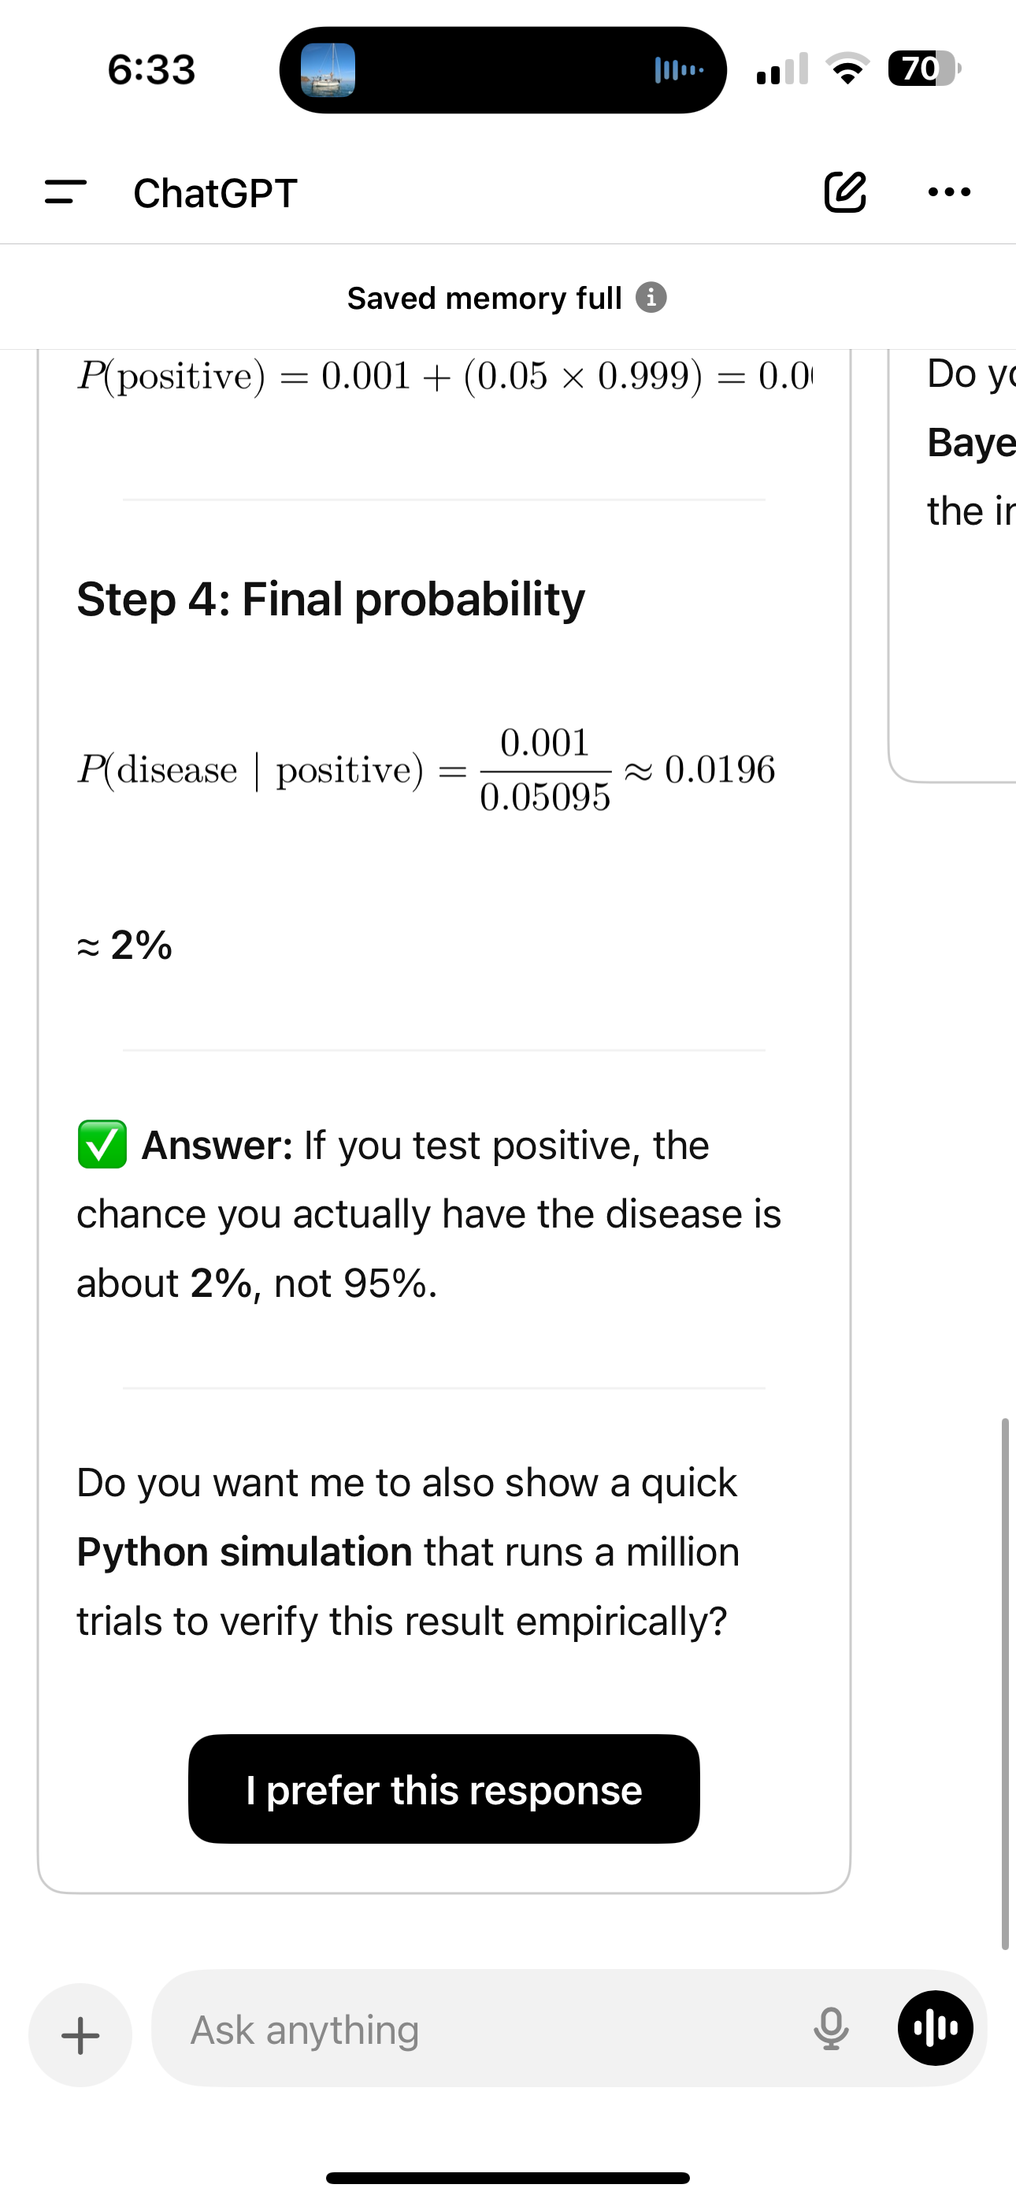This screenshot has width=1016, height=2203.
Task: Tap the green checkmark Answer emoji
Action: (x=102, y=1144)
